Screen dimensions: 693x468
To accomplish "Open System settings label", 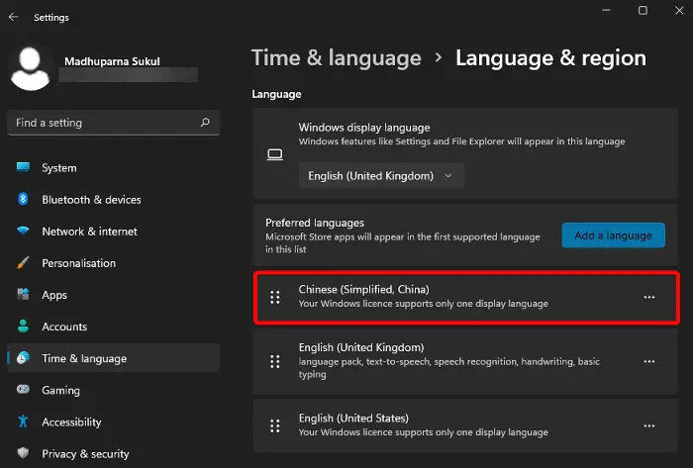I will [x=59, y=168].
